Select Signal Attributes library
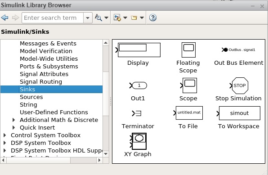 point(44,74)
